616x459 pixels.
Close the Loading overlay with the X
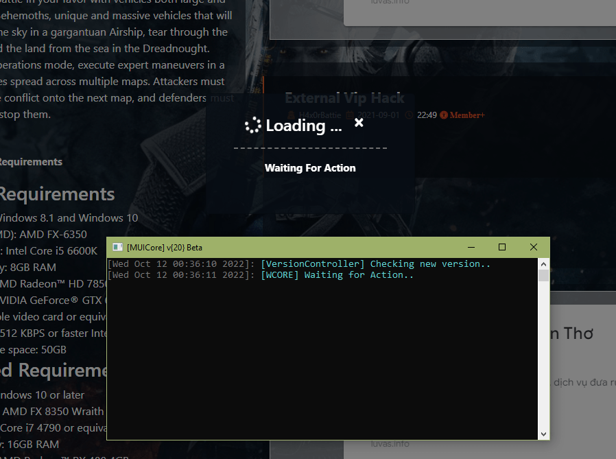[359, 123]
